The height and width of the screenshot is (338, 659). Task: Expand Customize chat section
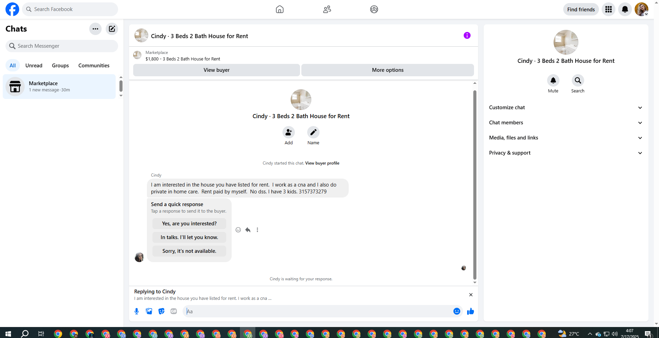click(566, 108)
